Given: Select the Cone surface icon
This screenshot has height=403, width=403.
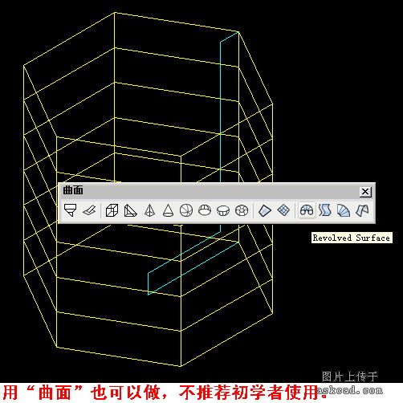Looking at the screenshot, I should click(168, 210).
